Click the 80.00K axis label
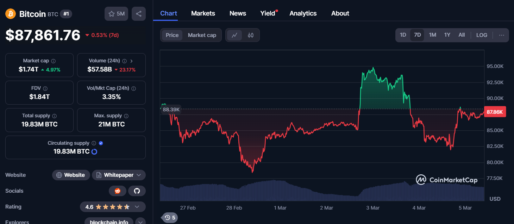514x224 pixels. [495, 162]
